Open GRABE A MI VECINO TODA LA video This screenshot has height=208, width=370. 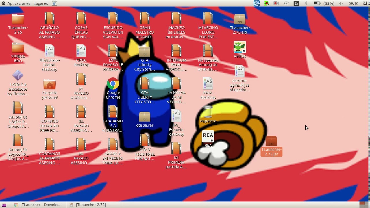[x=113, y=144]
